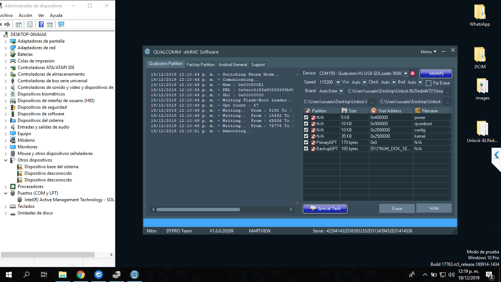
Task: Click show/hide console tree icon in Device Manager
Action: click(x=18, y=25)
